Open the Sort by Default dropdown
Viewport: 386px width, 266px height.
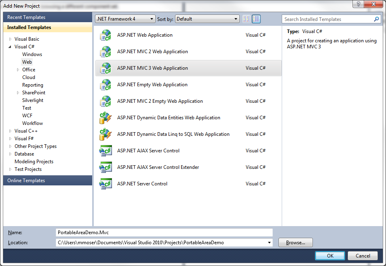click(x=207, y=19)
